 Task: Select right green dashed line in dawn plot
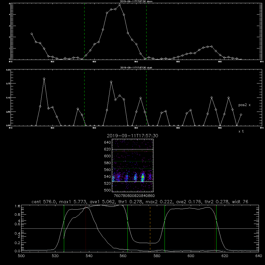pos(146,31)
